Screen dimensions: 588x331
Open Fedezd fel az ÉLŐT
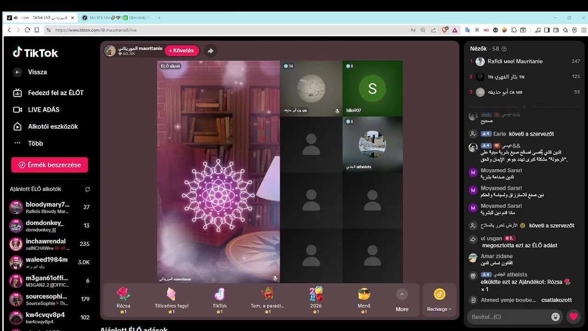coord(48,93)
